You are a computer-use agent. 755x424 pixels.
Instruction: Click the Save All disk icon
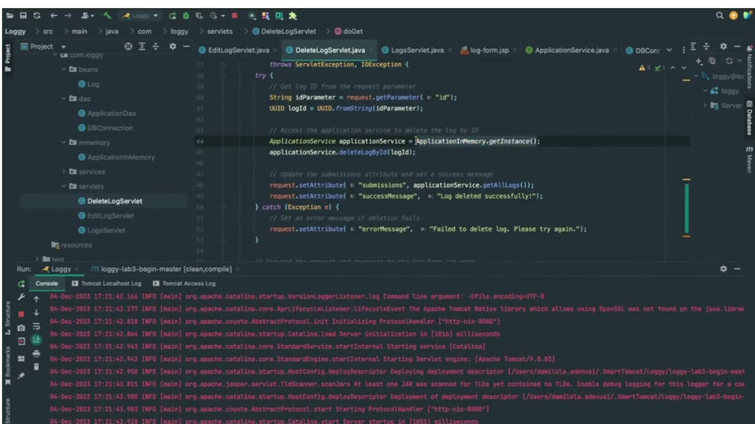pos(24,16)
